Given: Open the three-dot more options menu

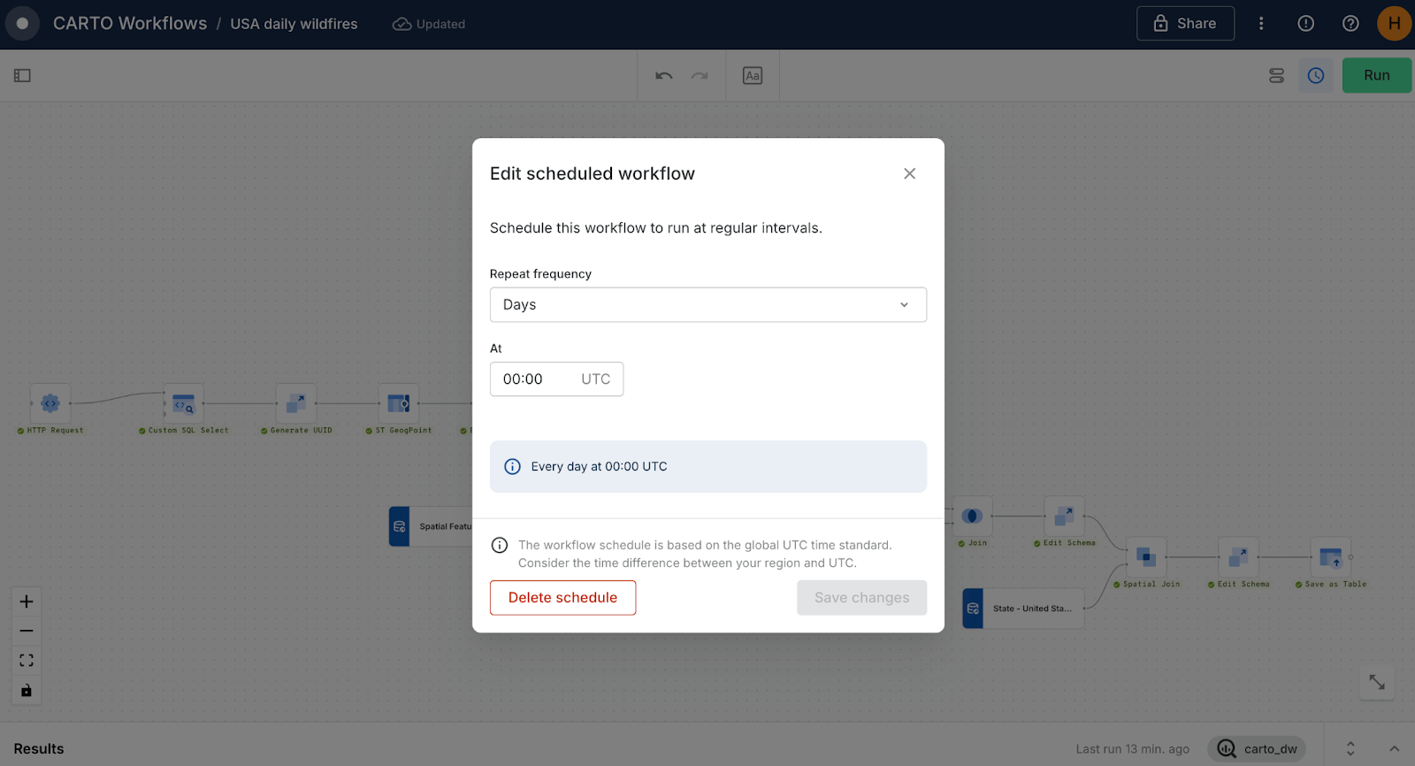Looking at the screenshot, I should [x=1261, y=24].
